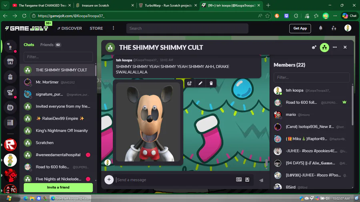Open the library shelf icon in left sidebar
Viewport: 360px width, 202px height.
[10, 123]
